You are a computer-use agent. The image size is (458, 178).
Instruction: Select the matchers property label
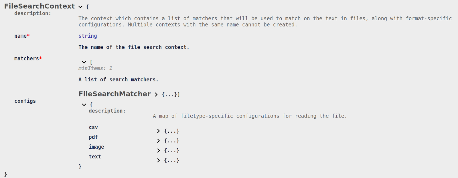[x=27, y=58]
